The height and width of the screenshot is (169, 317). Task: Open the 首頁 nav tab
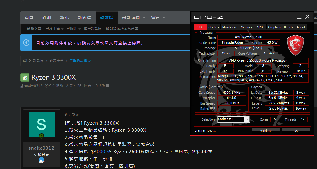click(29, 18)
